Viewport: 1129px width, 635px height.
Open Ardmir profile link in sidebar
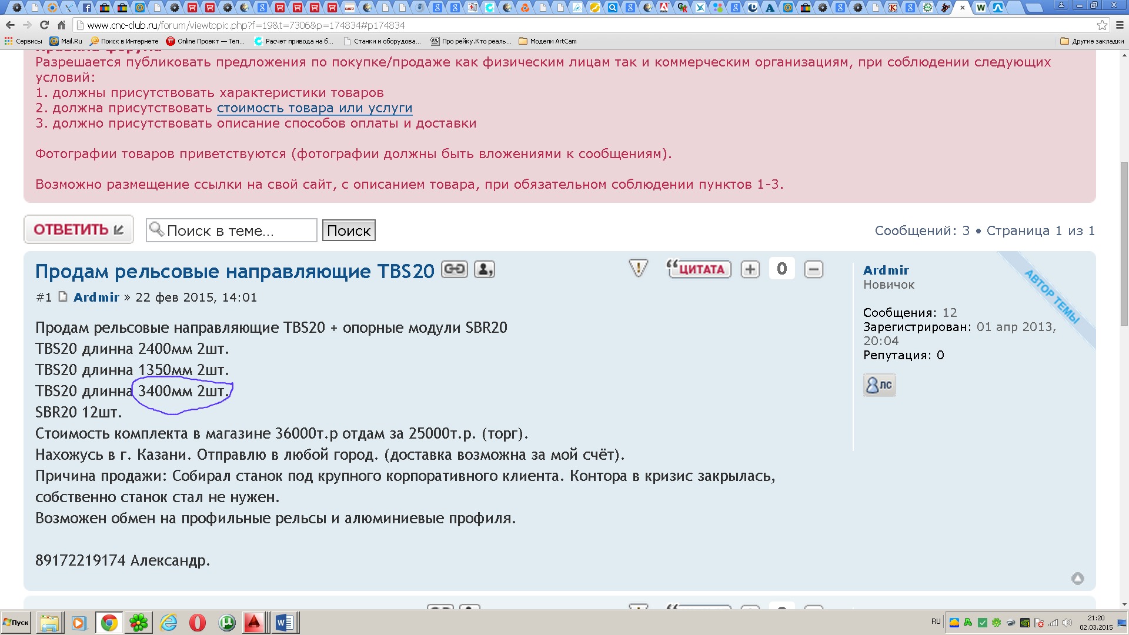click(886, 270)
